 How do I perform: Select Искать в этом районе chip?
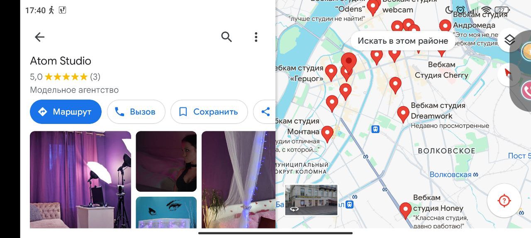(x=403, y=41)
